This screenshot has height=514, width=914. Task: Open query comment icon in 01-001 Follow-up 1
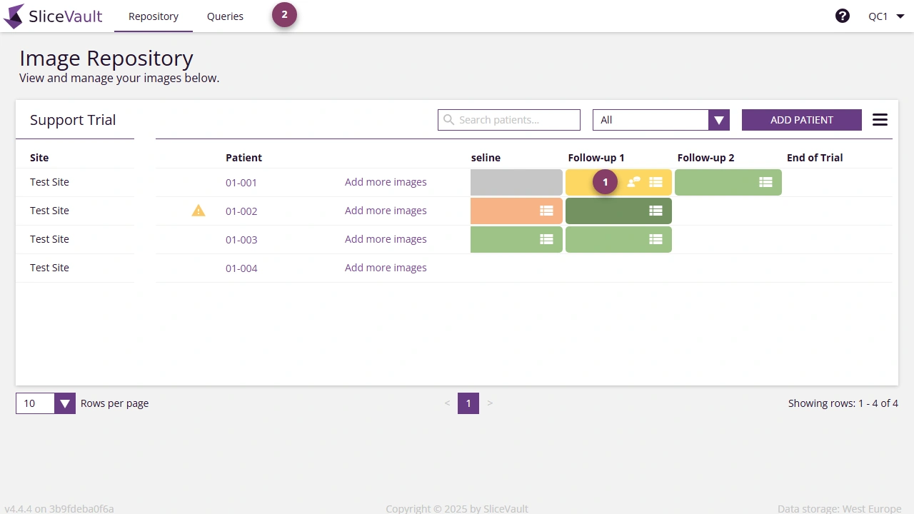pos(633,182)
